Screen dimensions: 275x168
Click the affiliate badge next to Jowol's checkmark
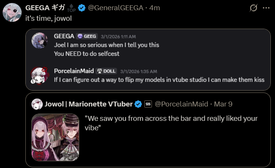(148, 104)
